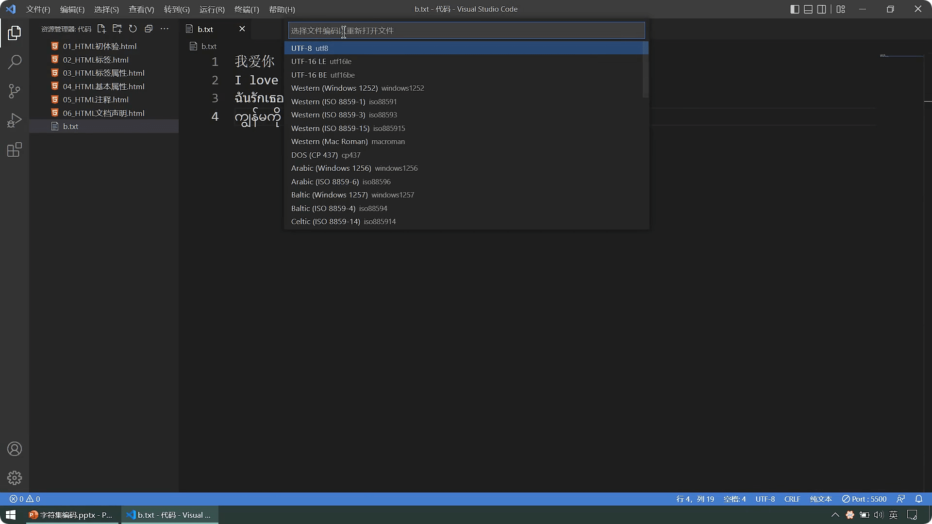The image size is (932, 524).
Task: Click the encoding search input field
Action: click(466, 31)
